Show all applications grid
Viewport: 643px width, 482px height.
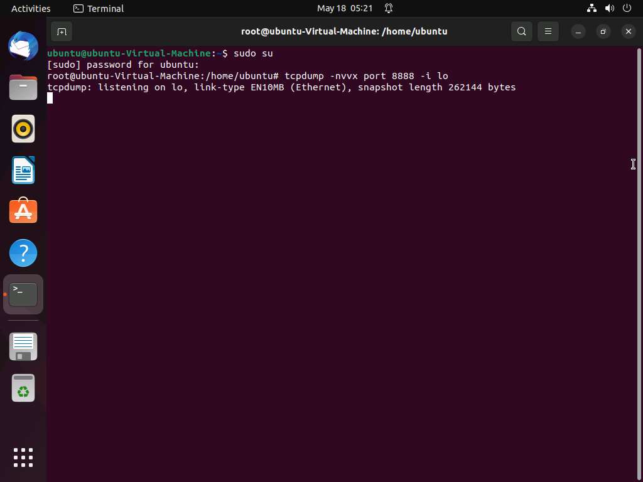[23, 457]
